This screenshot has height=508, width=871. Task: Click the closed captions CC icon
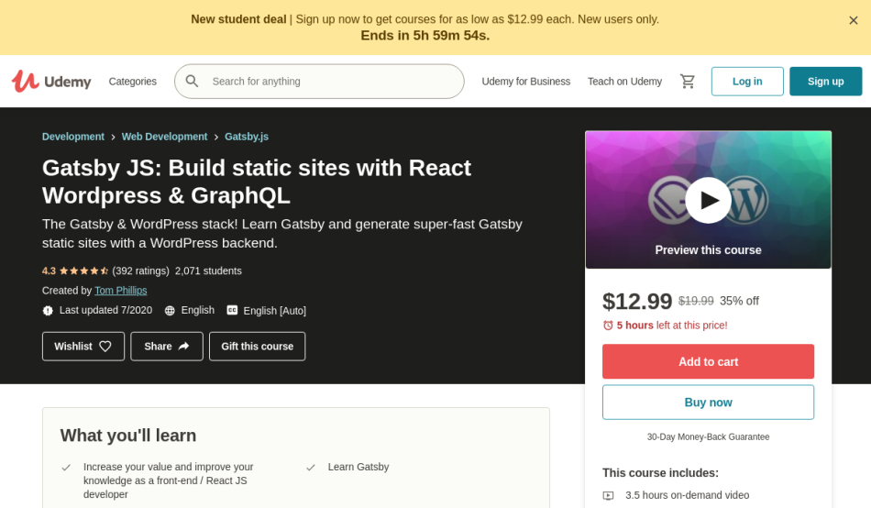click(x=232, y=310)
